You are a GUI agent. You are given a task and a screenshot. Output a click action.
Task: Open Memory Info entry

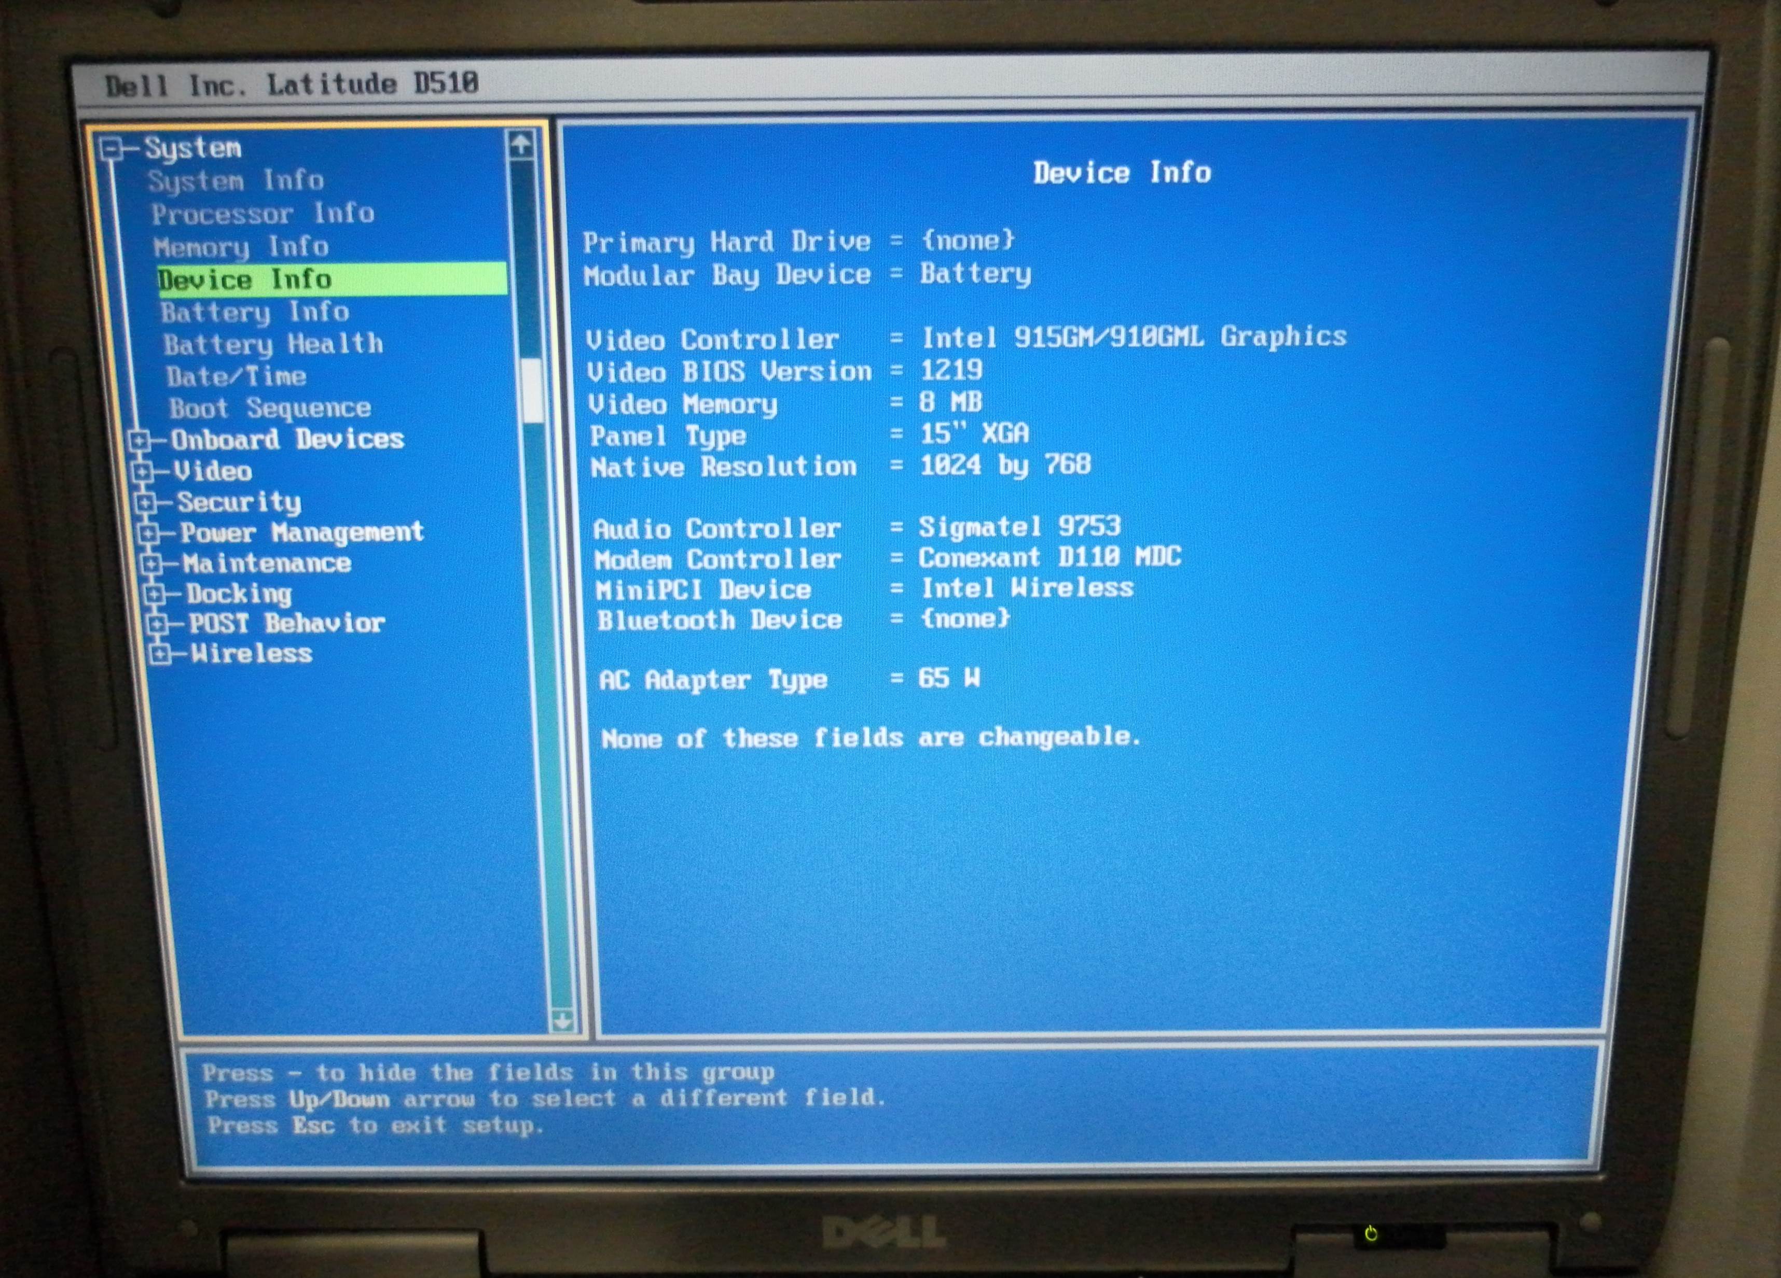[x=241, y=246]
